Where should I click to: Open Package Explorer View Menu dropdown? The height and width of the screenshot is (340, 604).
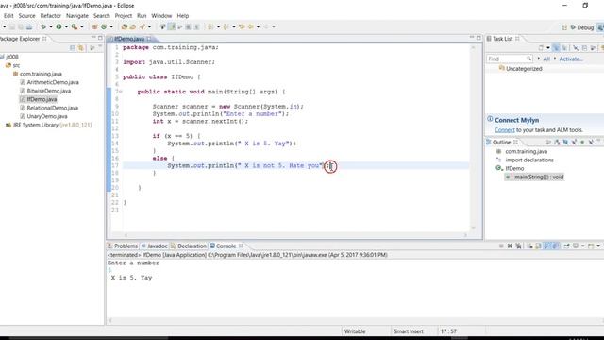coord(100,46)
